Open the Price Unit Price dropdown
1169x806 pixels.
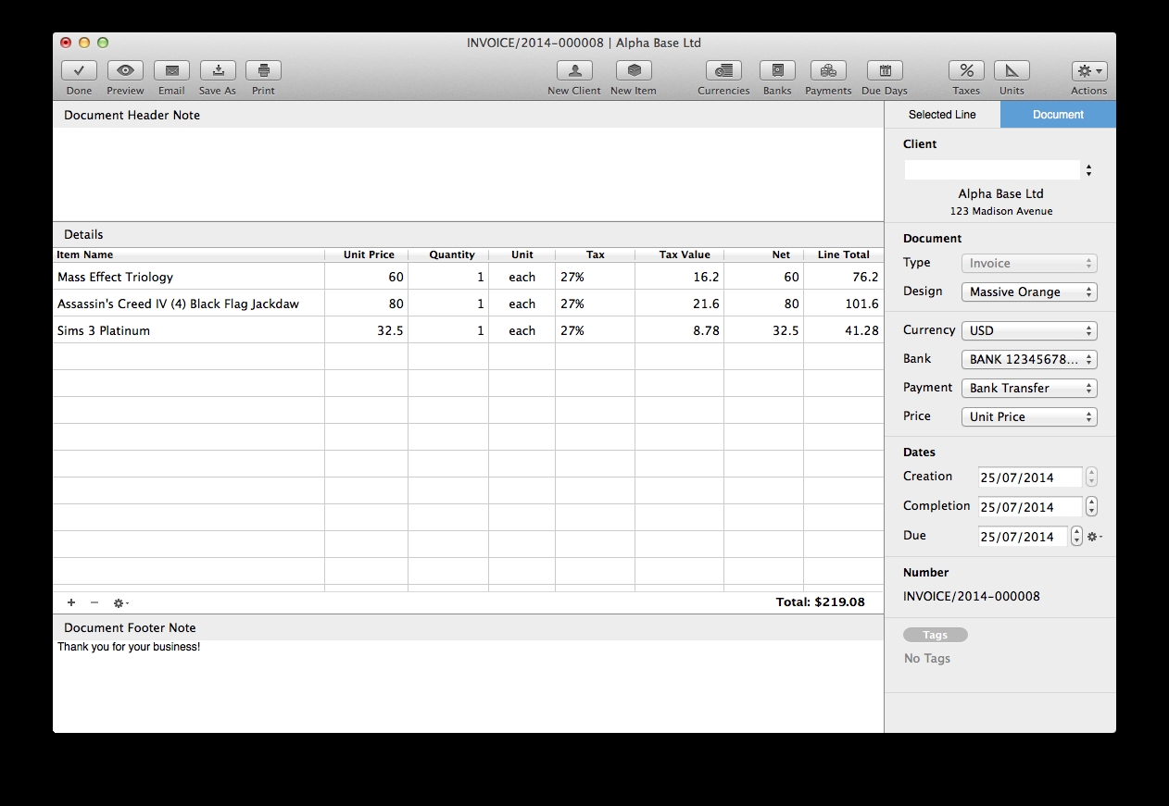click(x=1028, y=416)
